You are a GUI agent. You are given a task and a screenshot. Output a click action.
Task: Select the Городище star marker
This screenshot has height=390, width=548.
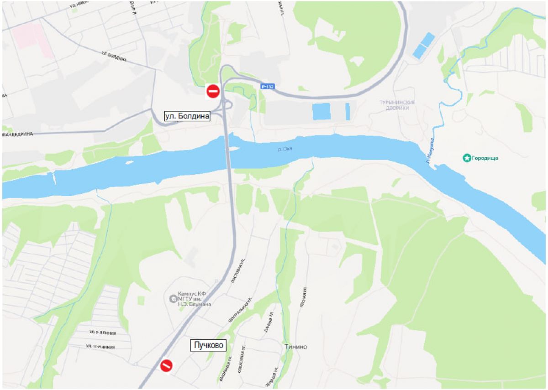point(467,158)
